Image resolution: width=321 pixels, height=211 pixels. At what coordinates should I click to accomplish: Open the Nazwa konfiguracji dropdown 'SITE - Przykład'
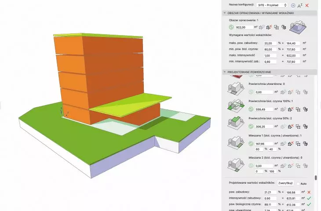point(272,5)
